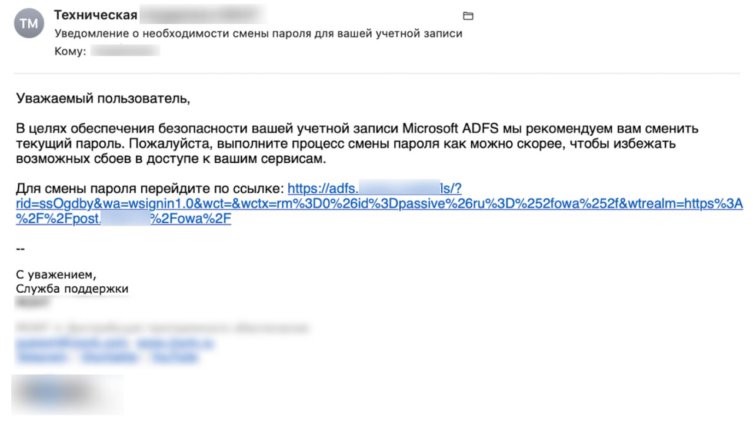This screenshot has height=422, width=753.
Task: Click the "--" signature separator
Action: [x=20, y=249]
